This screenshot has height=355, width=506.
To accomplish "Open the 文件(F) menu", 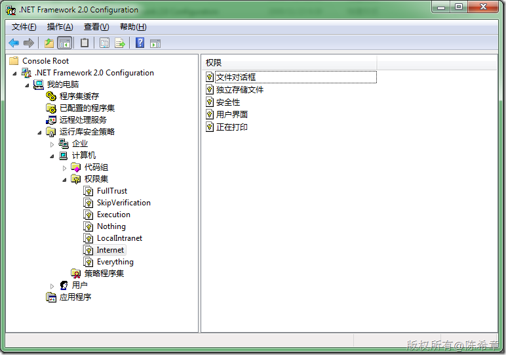I will tap(24, 27).
